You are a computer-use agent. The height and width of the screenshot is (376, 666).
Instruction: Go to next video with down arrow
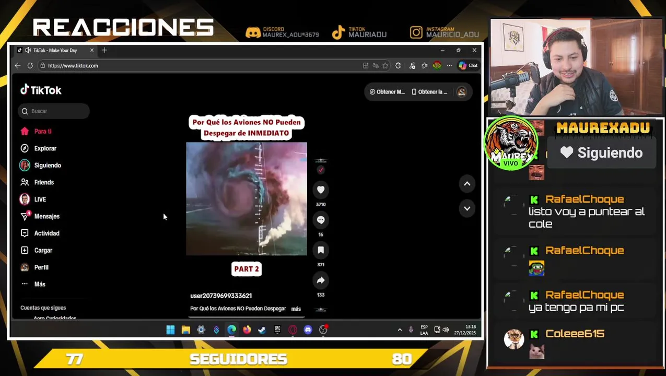[467, 208]
